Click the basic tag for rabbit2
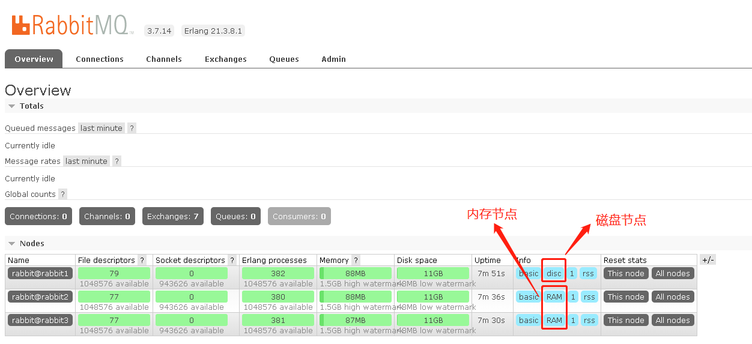The image size is (752, 344). coord(529,297)
